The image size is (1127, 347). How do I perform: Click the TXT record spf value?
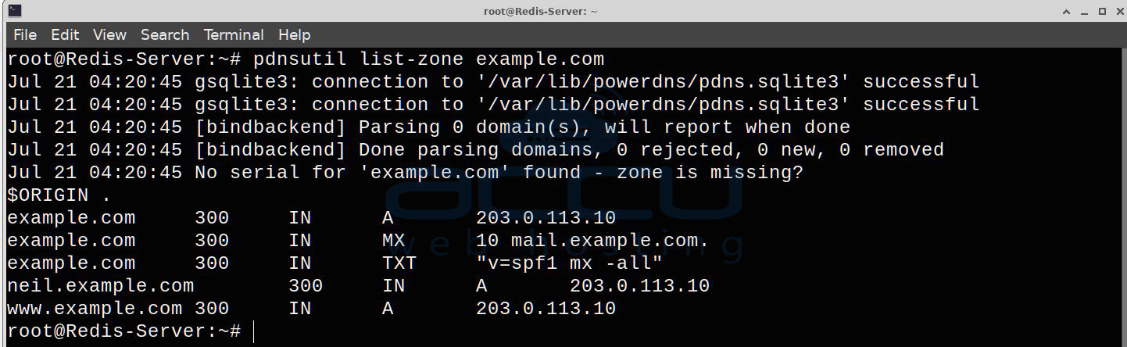[569, 263]
